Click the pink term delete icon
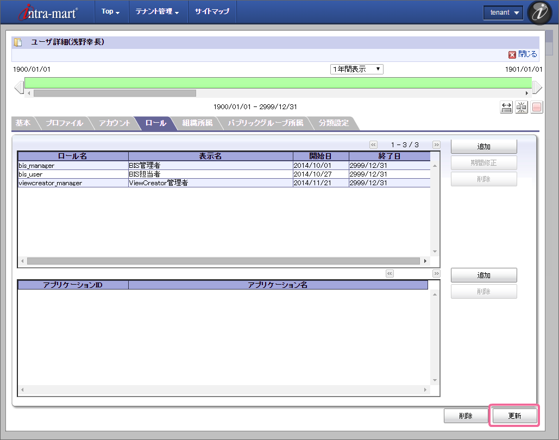Image resolution: width=559 pixels, height=440 pixels. click(537, 107)
